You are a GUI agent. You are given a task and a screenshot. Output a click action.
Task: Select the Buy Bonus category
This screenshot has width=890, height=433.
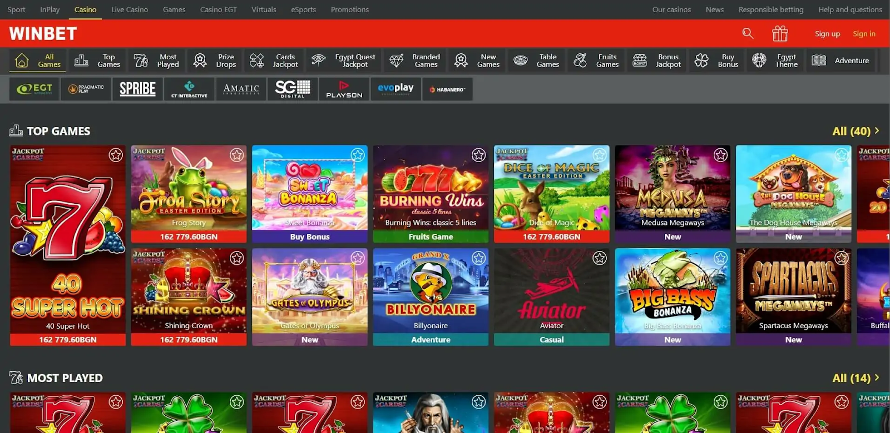(x=717, y=61)
